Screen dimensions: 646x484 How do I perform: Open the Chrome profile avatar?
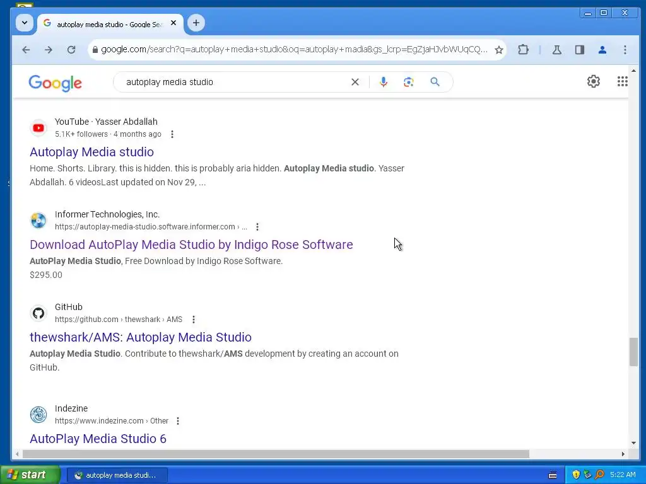point(602,50)
